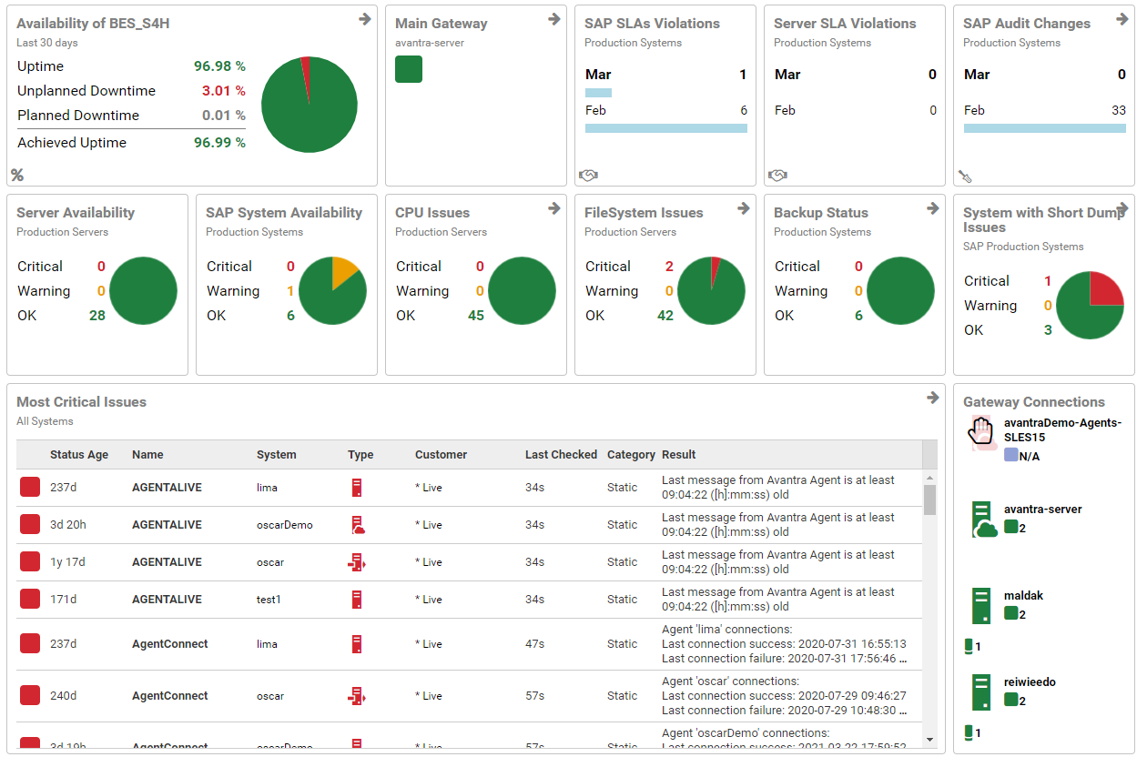Click the percent icon under Availability of BES_S4H
The image size is (1137, 757).
click(17, 175)
